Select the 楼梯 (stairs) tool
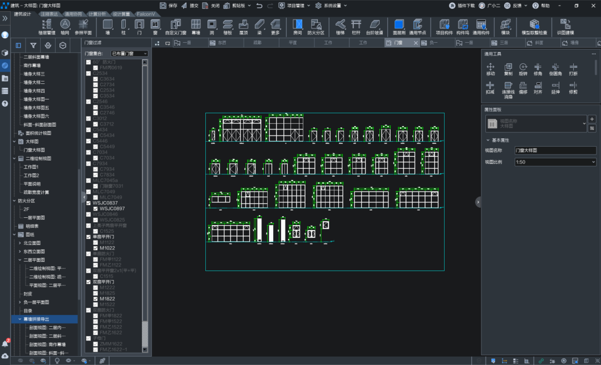The image size is (601, 365). pos(340,27)
